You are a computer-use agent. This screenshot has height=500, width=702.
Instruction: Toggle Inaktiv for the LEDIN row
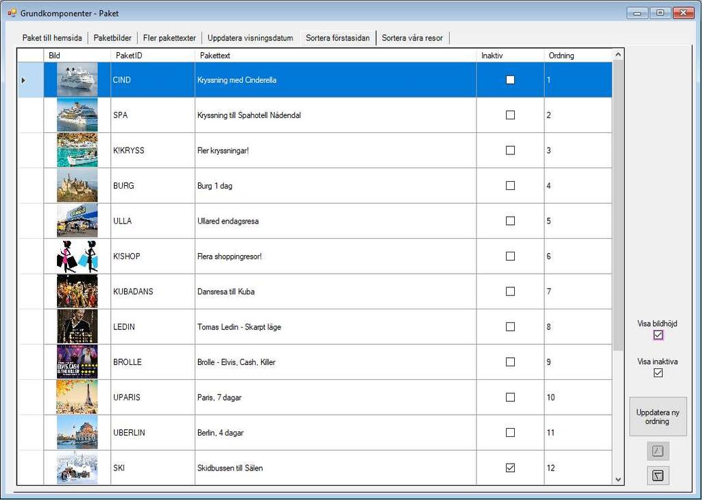pos(510,326)
